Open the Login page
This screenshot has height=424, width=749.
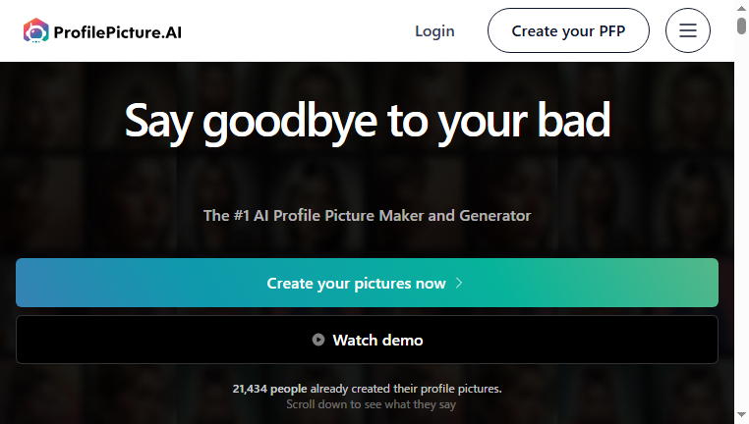pos(434,31)
